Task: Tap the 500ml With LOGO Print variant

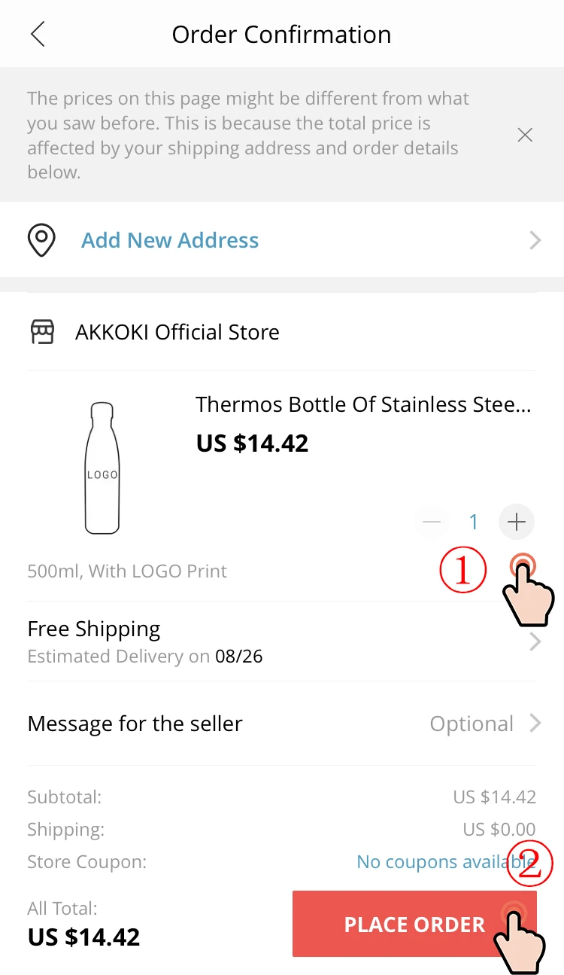Action: coord(127,571)
